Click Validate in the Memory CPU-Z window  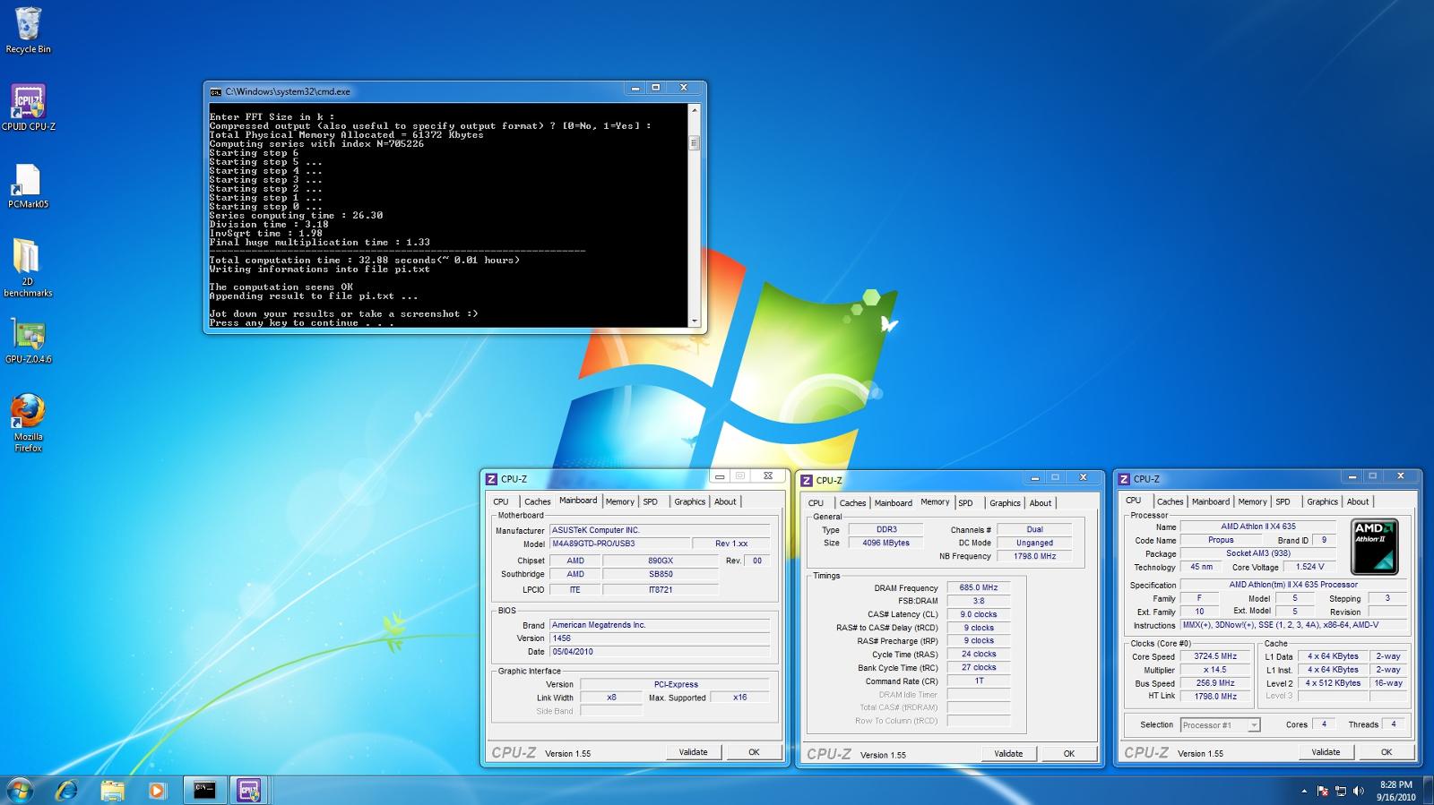pyautogui.click(x=1008, y=754)
